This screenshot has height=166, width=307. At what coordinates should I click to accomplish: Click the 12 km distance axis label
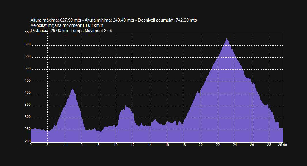[133, 145]
